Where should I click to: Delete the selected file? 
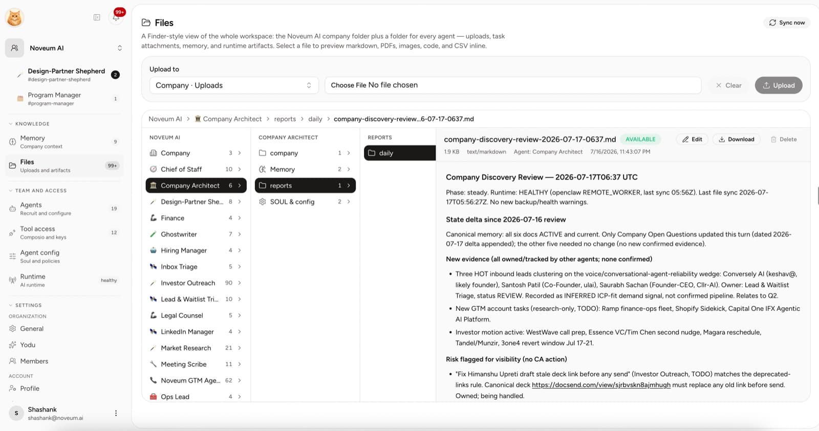tap(784, 139)
